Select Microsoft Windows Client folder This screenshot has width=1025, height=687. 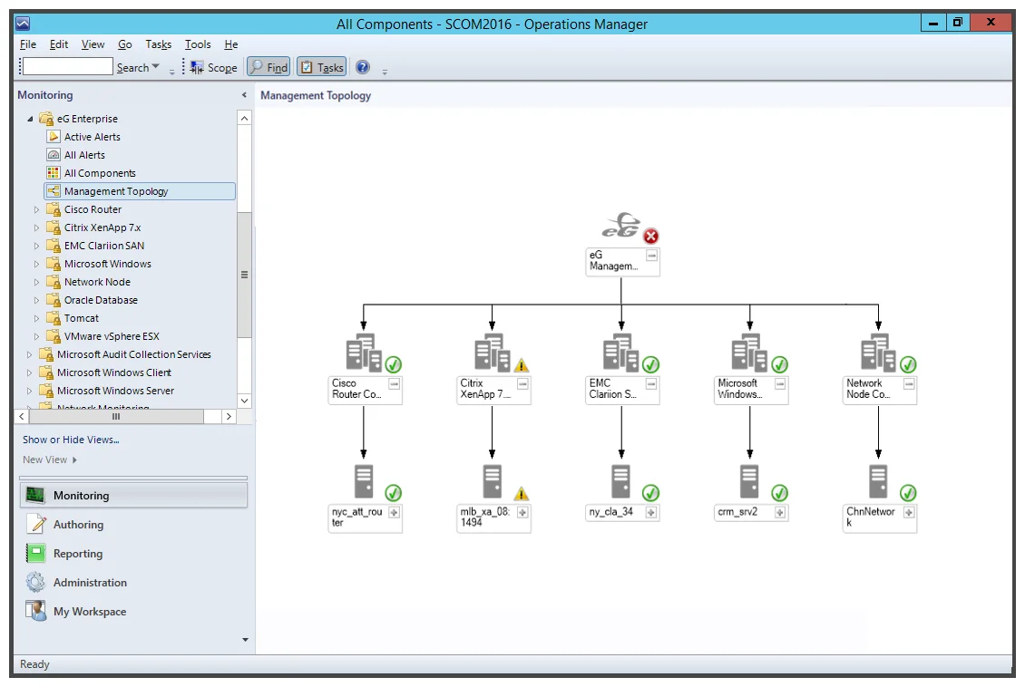(x=113, y=373)
